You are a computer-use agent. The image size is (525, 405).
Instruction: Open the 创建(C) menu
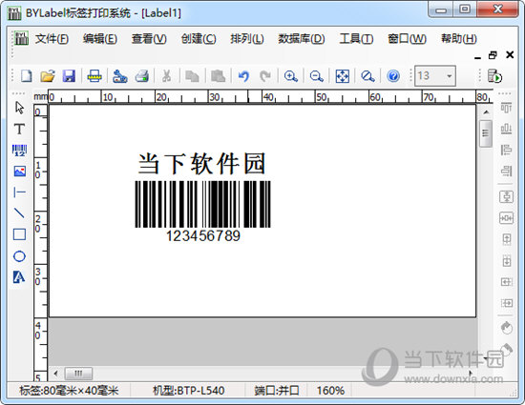(x=199, y=39)
